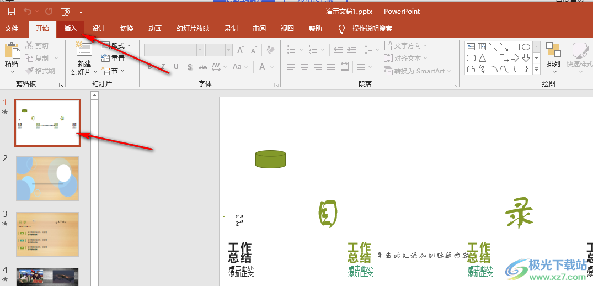Viewport: 593px width, 286px height.
Task: Click the decrease font size icon
Action: coord(254,50)
